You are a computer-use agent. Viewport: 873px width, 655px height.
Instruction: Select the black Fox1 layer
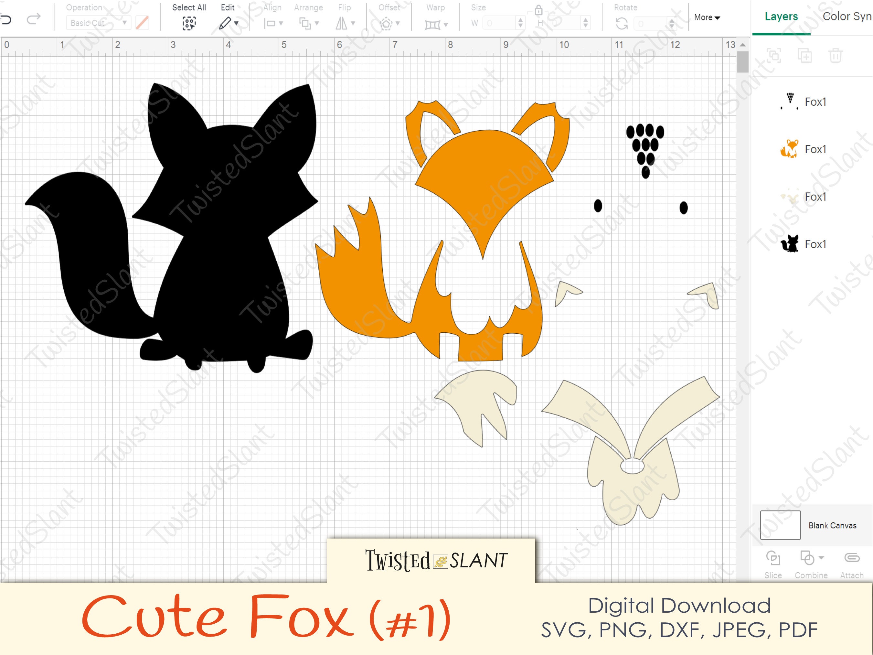click(805, 244)
